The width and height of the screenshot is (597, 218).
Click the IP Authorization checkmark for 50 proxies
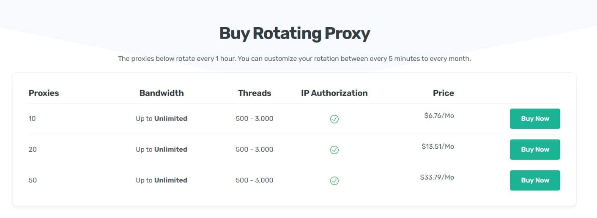point(334,181)
